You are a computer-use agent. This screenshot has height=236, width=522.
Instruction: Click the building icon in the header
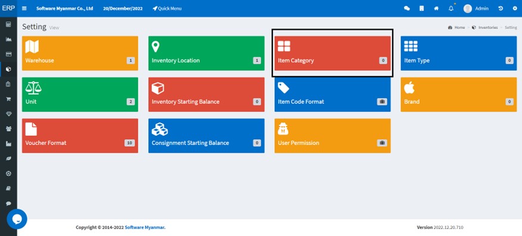coord(421,9)
